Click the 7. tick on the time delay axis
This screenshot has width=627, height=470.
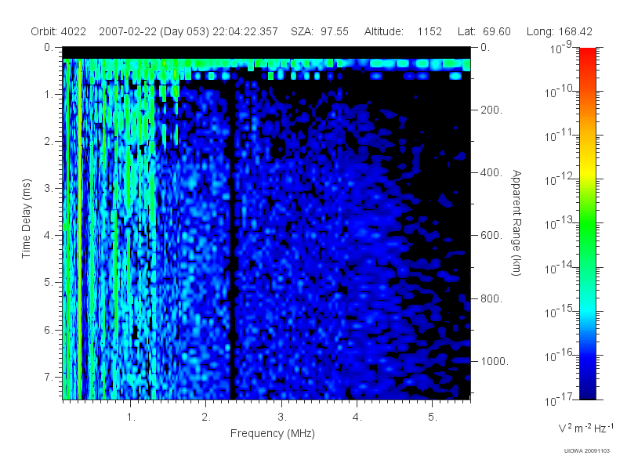pyautogui.click(x=49, y=377)
